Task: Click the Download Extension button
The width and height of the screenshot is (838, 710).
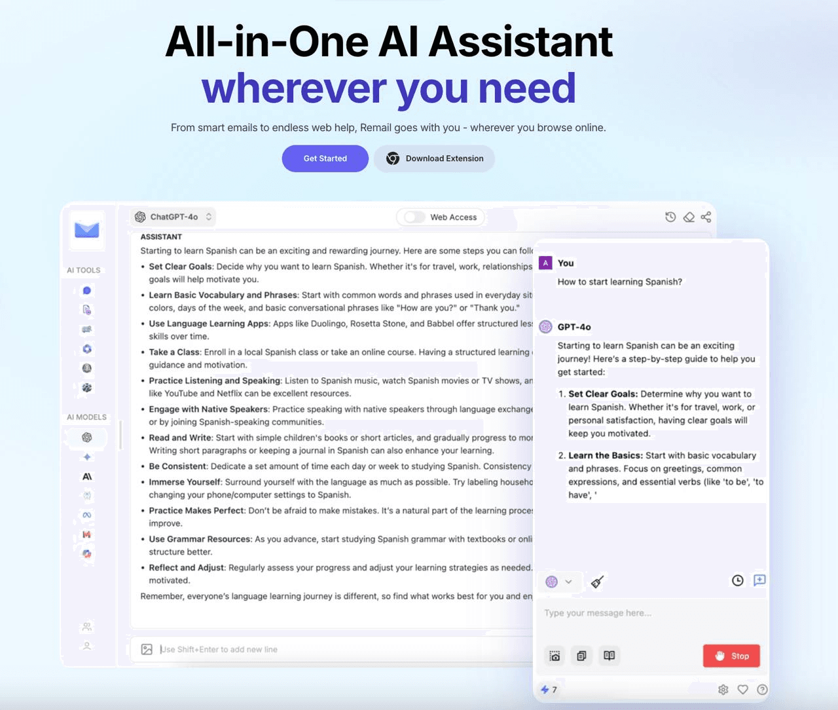Action: click(x=434, y=159)
